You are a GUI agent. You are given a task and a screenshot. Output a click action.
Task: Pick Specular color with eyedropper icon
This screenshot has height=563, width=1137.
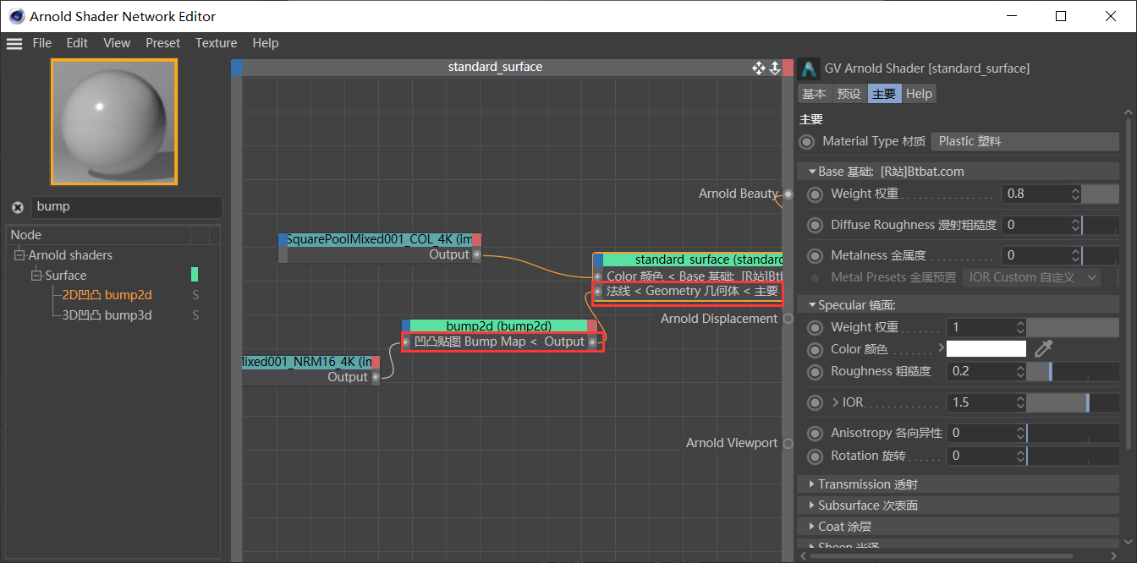(1044, 348)
